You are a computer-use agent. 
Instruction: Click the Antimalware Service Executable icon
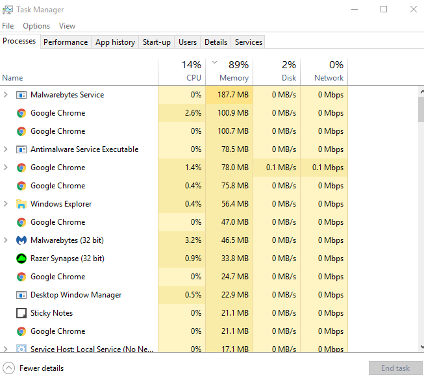[x=21, y=149]
